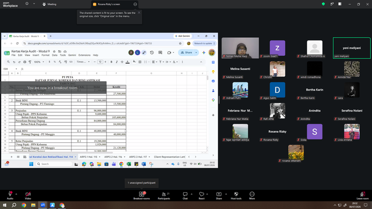Reload the Chrome page
Screen dimensions: 372x209
[x=17, y=44]
